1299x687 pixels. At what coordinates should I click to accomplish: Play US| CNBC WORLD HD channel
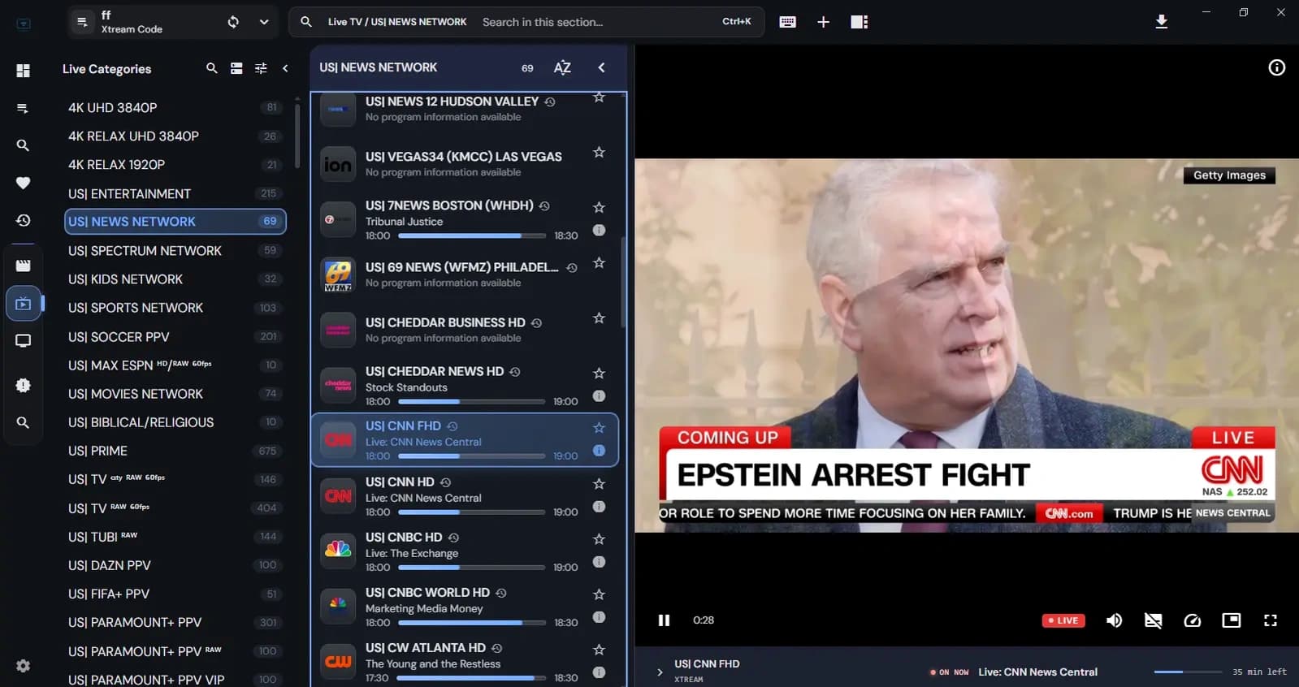tap(465, 607)
